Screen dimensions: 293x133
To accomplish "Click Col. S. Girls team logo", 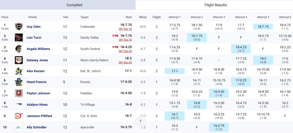I will tap(19, 116).
